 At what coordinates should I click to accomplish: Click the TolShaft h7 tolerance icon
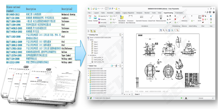click(95, 17)
